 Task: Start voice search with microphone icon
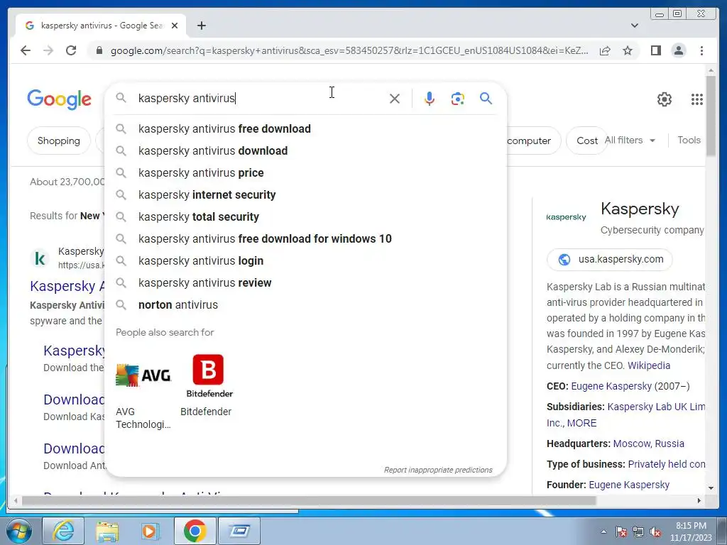pos(430,98)
